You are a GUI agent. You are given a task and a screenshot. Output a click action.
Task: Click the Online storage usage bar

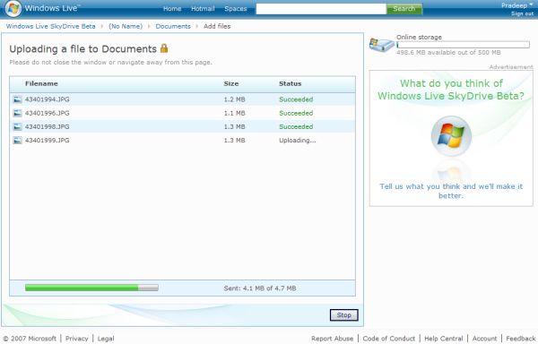463,45
